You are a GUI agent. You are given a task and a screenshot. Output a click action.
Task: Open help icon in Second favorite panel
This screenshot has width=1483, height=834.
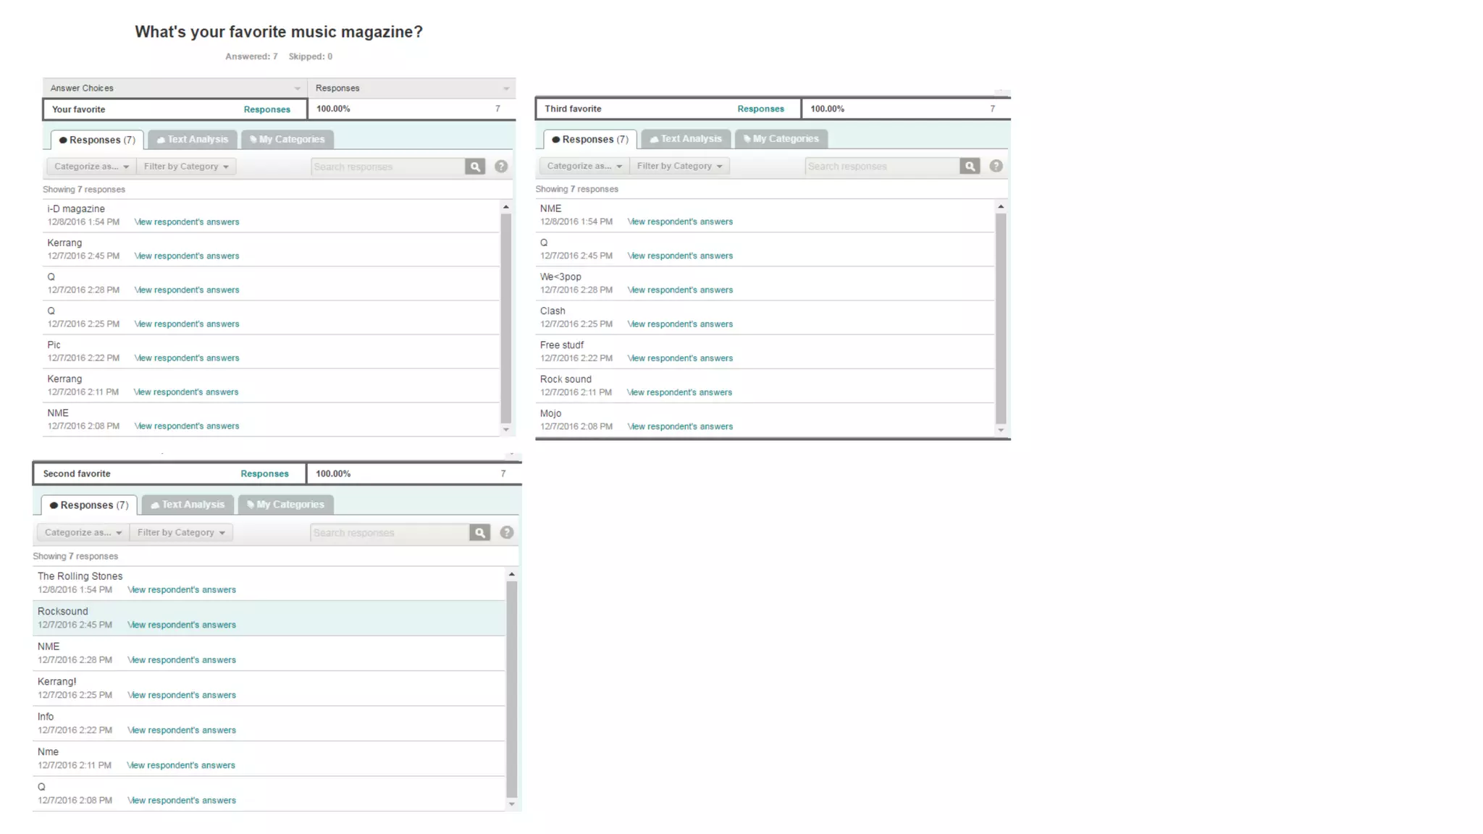tap(507, 533)
